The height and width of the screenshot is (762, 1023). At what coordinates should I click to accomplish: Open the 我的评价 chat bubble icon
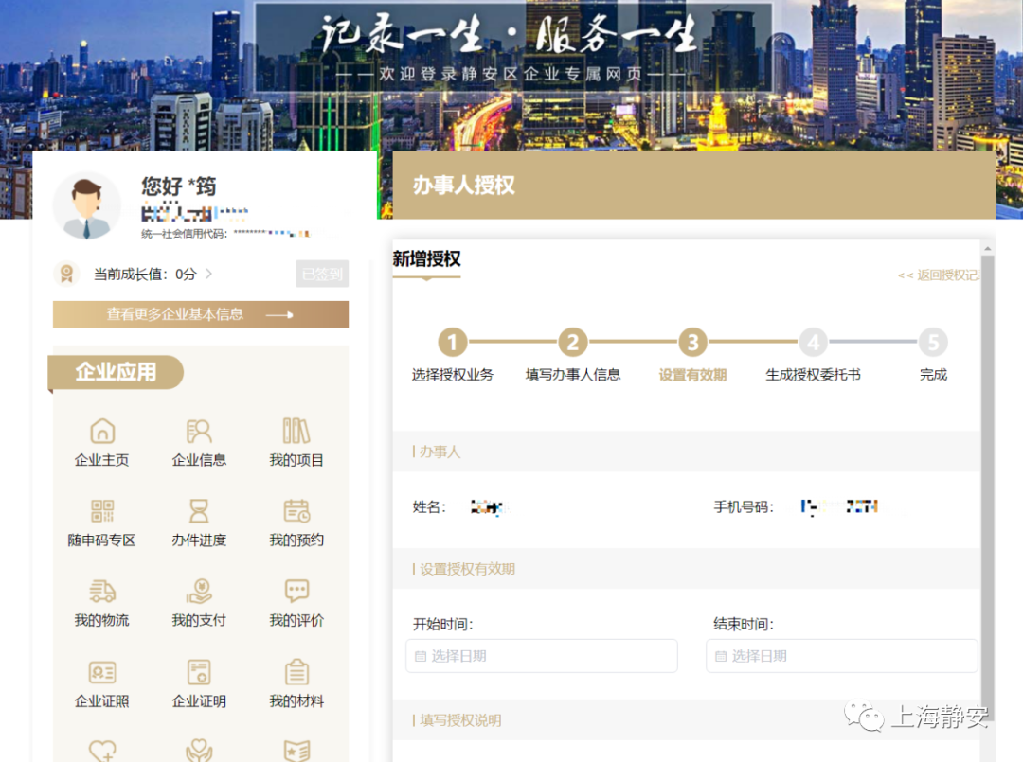pos(296,591)
